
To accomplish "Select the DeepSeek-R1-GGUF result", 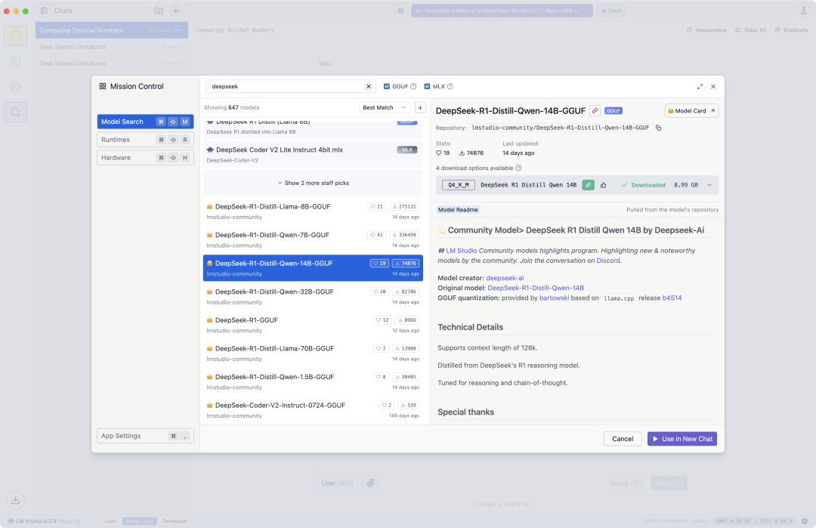I will (x=314, y=325).
